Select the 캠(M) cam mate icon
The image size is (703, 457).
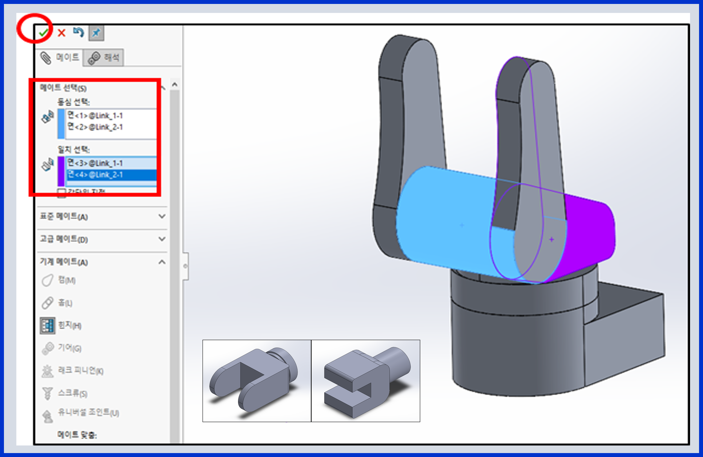(x=47, y=280)
